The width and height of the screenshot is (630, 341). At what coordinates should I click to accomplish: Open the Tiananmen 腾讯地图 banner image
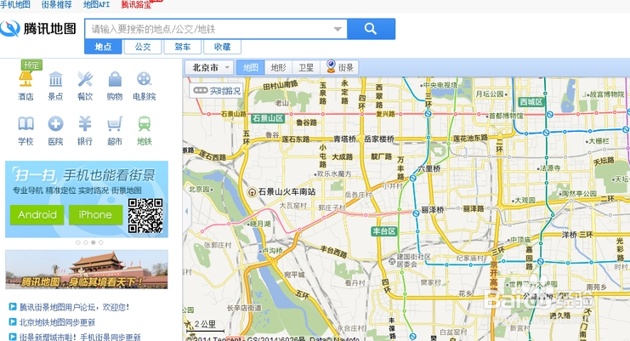[87, 270]
